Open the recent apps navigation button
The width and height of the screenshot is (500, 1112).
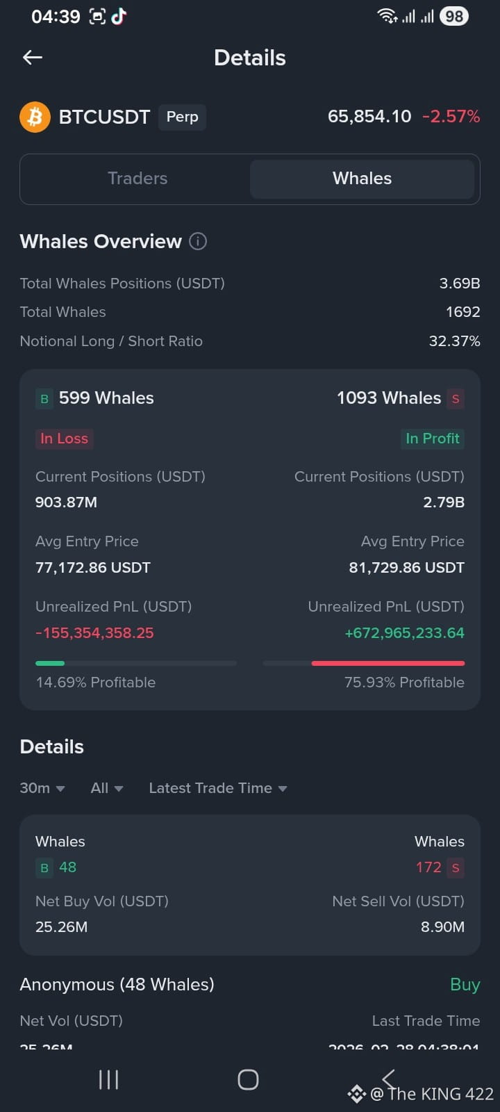(108, 1079)
